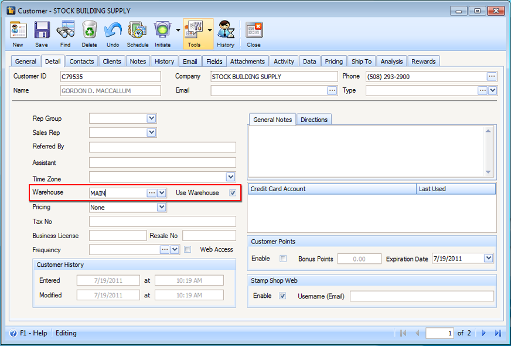Open Warehouse ellipsis lookup
511x346 pixels.
[152, 193]
